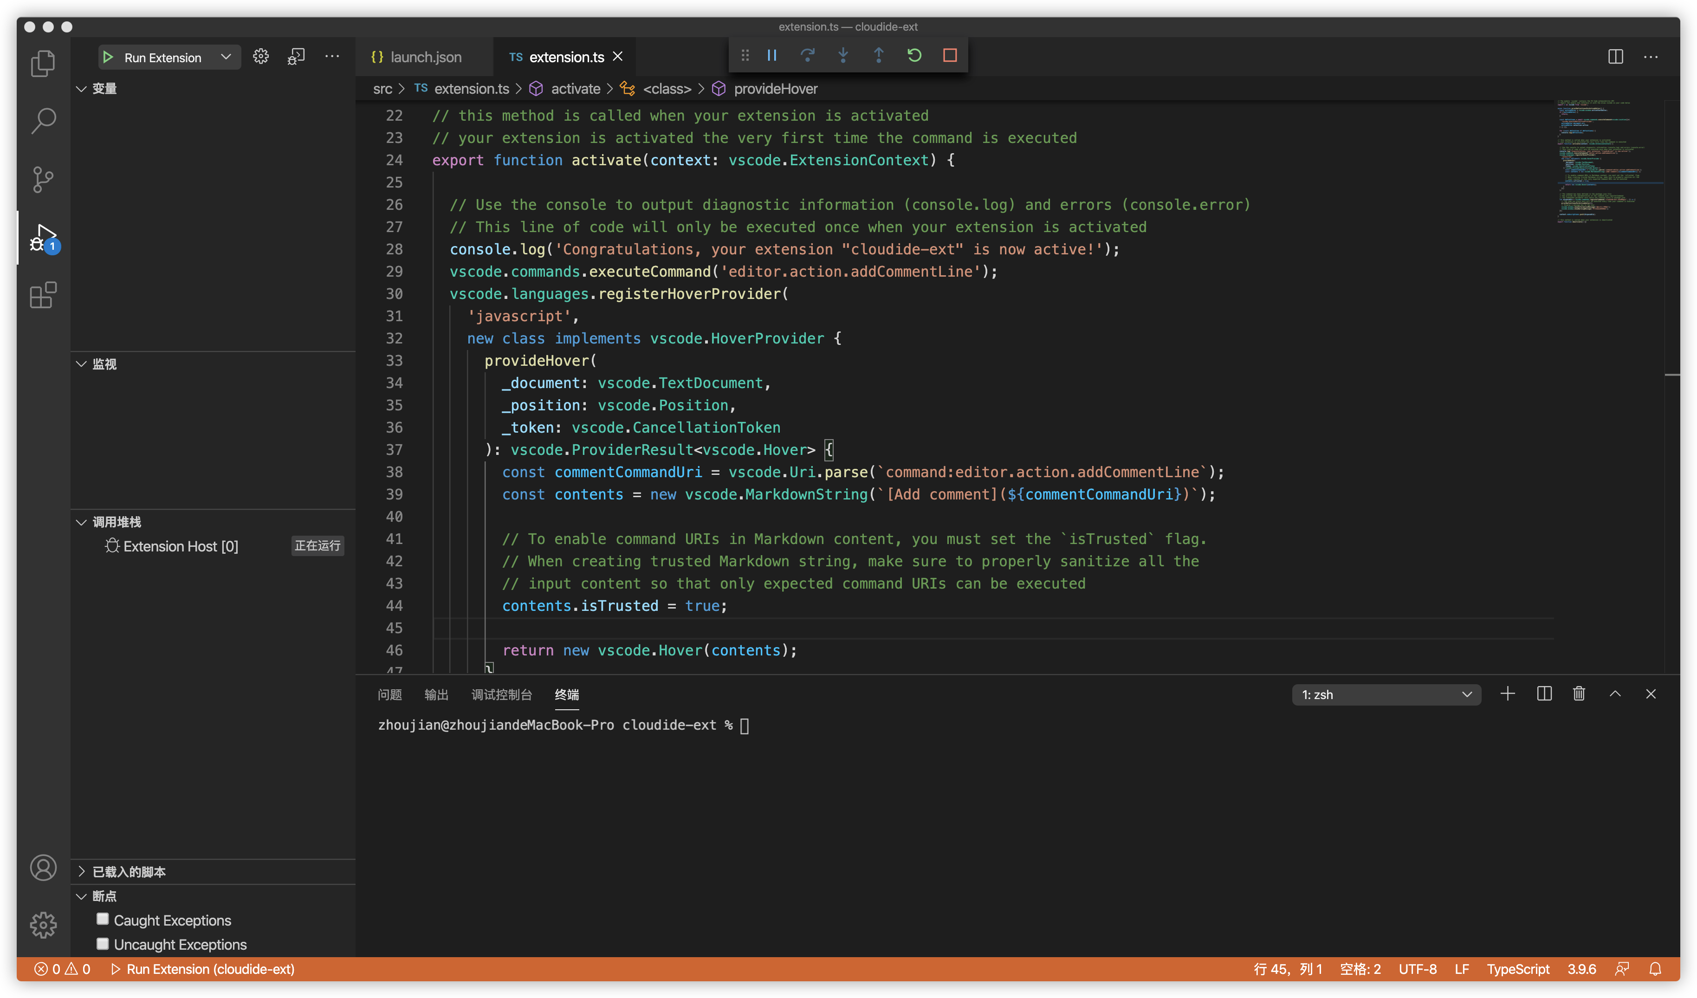
Task: Open errors and warnings count in status bar
Action: [63, 969]
